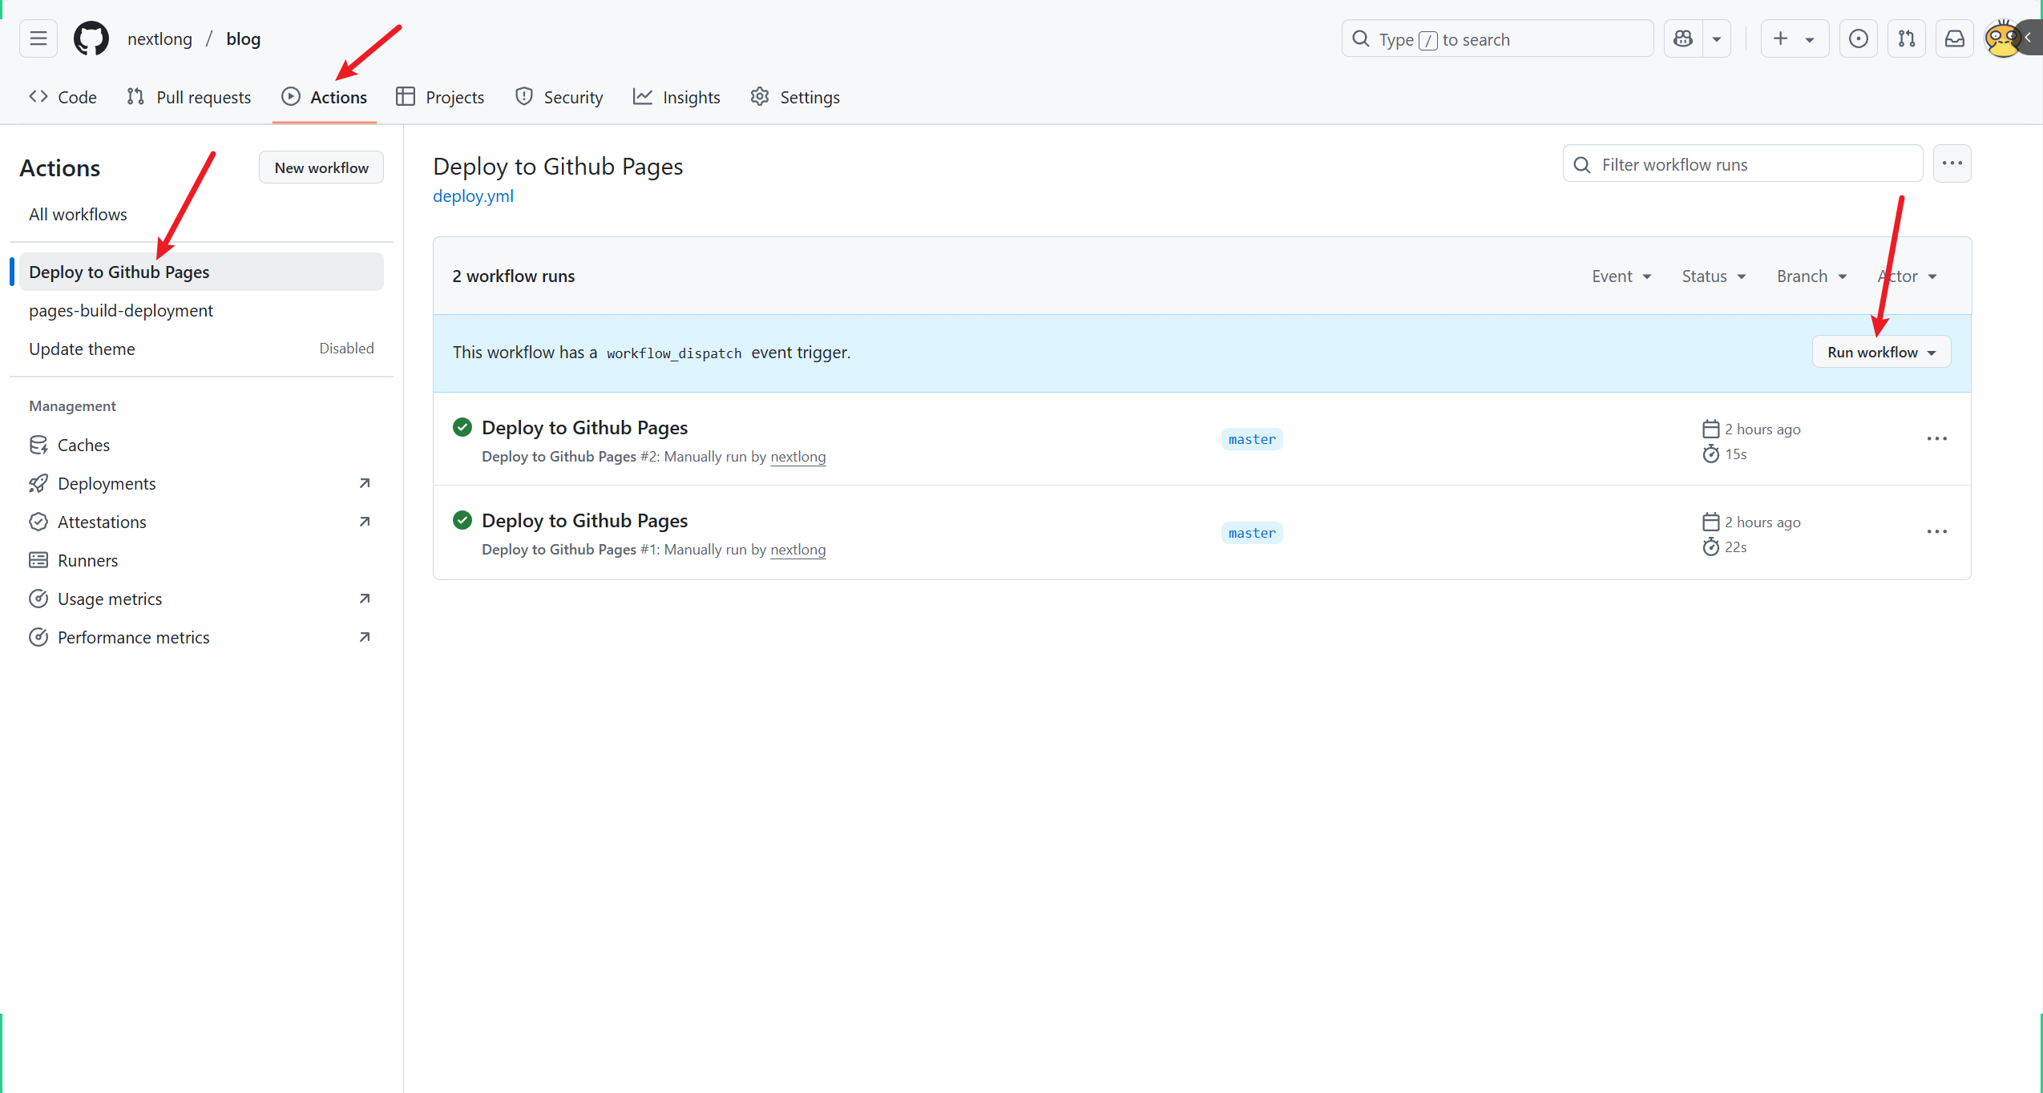The height and width of the screenshot is (1093, 2043).
Task: Open pull requests icon in header
Action: point(1906,38)
